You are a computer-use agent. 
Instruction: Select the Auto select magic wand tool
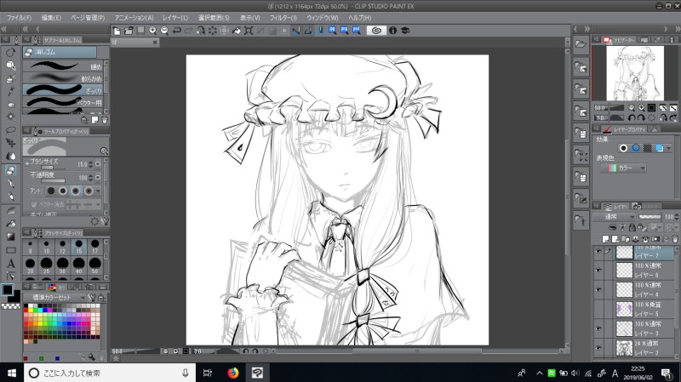(10, 117)
